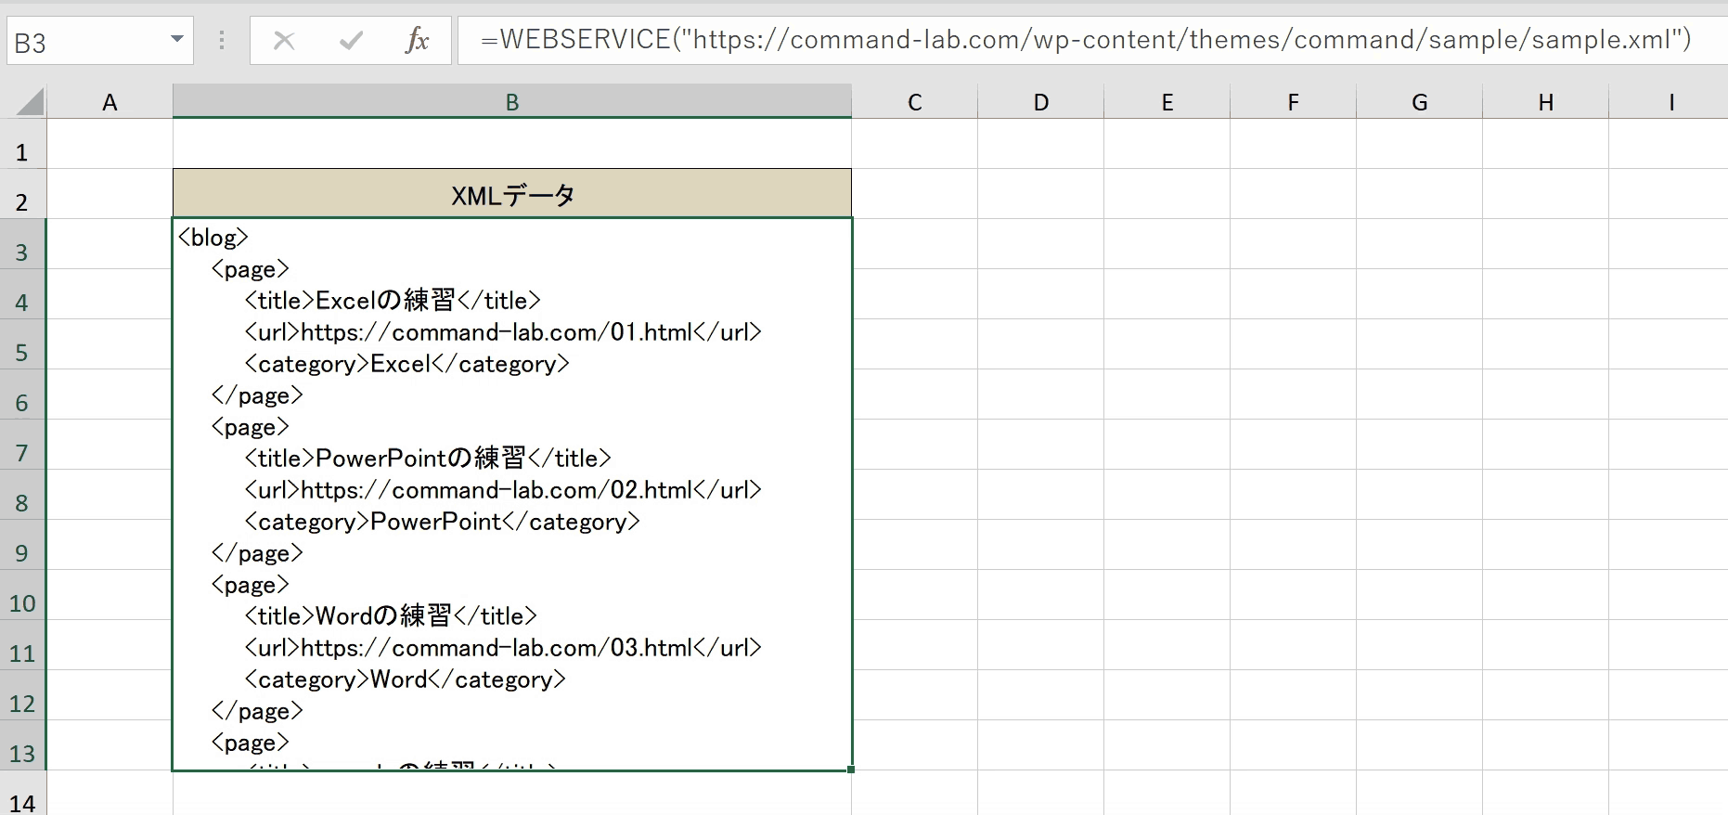1728x815 pixels.
Task: Select column C header
Action: pyautogui.click(x=914, y=102)
